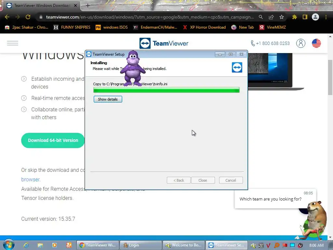Go back in Chrome using the back arrow
This screenshot has height=250, width=333.
point(7,17)
